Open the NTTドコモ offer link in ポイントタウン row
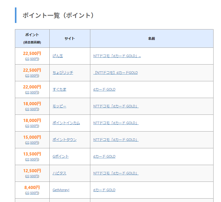The image size is (221, 202). (x=116, y=140)
